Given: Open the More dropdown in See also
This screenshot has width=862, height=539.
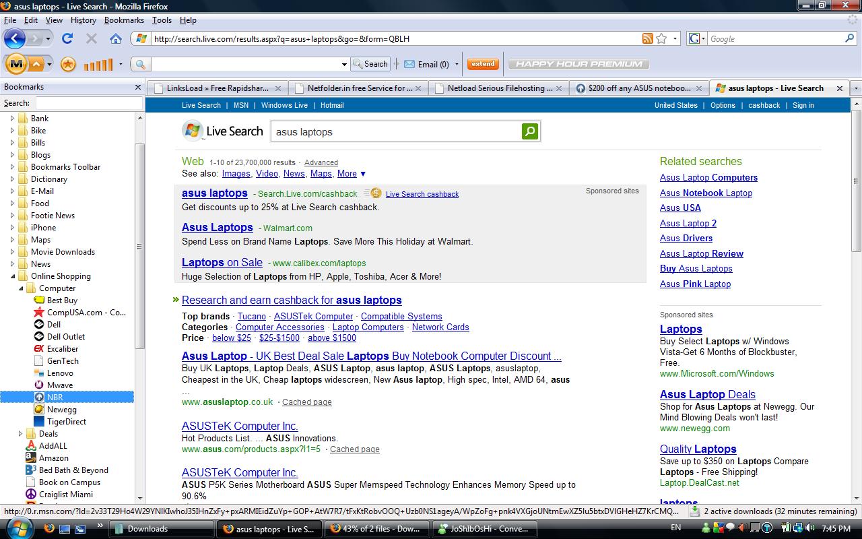Looking at the screenshot, I should click(352, 174).
